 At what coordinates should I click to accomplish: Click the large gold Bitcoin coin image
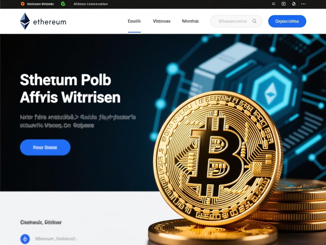click(x=218, y=158)
